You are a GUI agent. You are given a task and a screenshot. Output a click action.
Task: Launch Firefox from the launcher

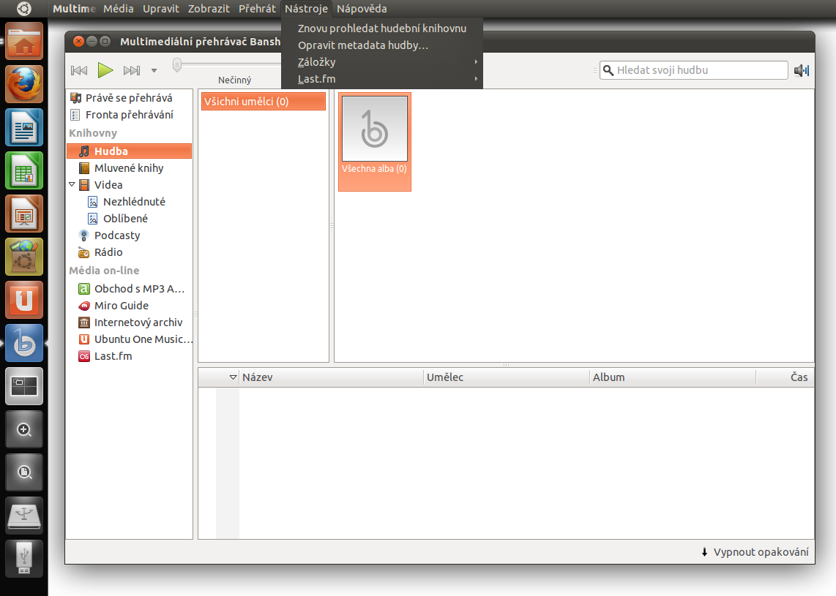24,84
